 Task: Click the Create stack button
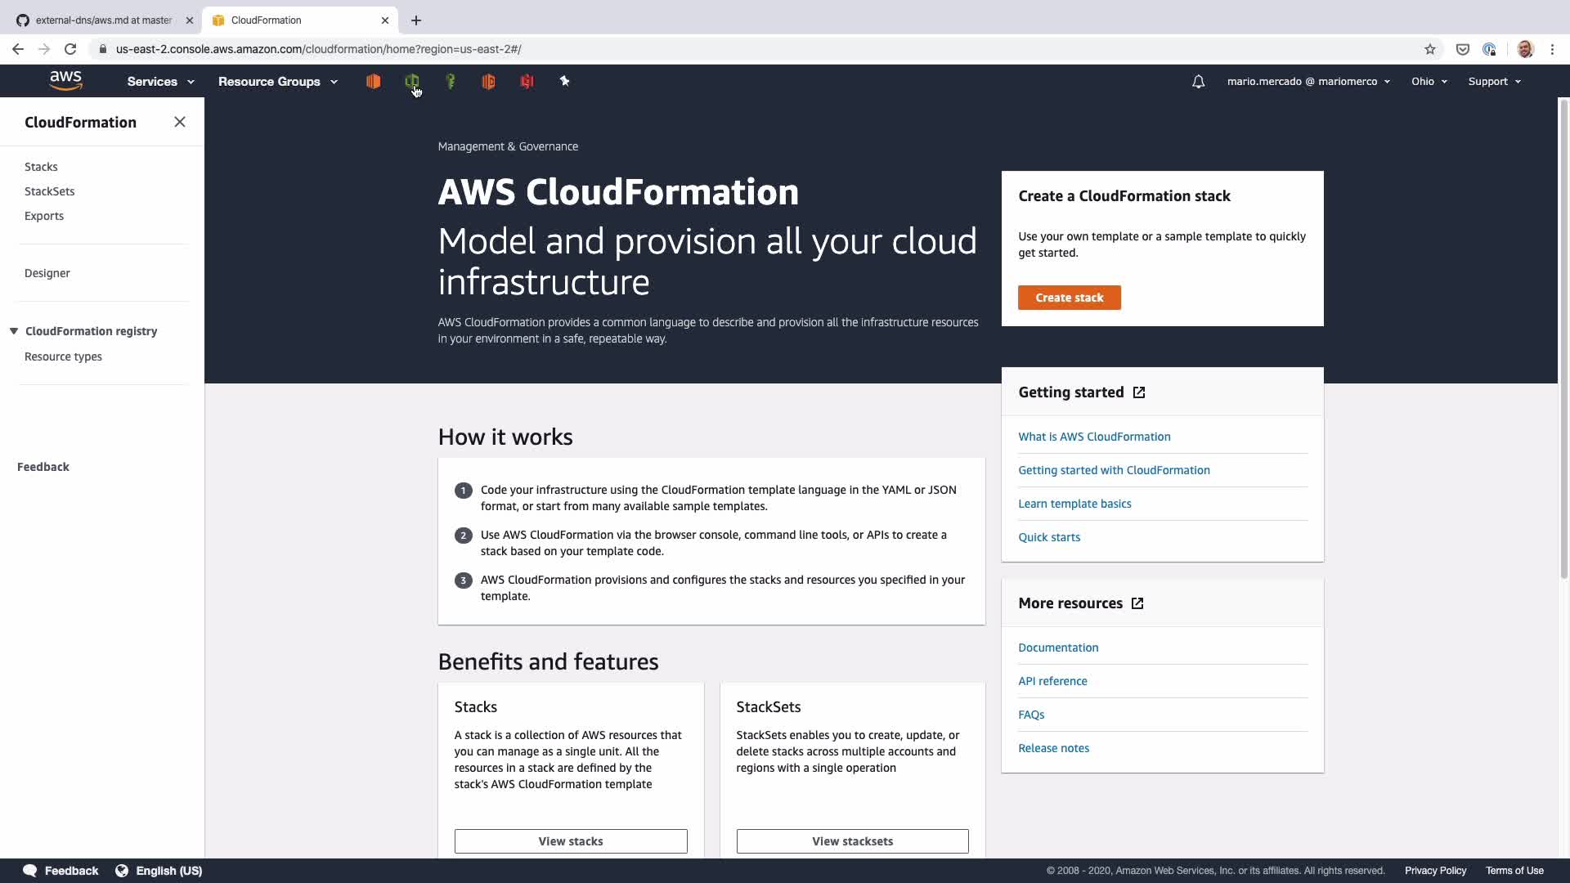point(1069,298)
